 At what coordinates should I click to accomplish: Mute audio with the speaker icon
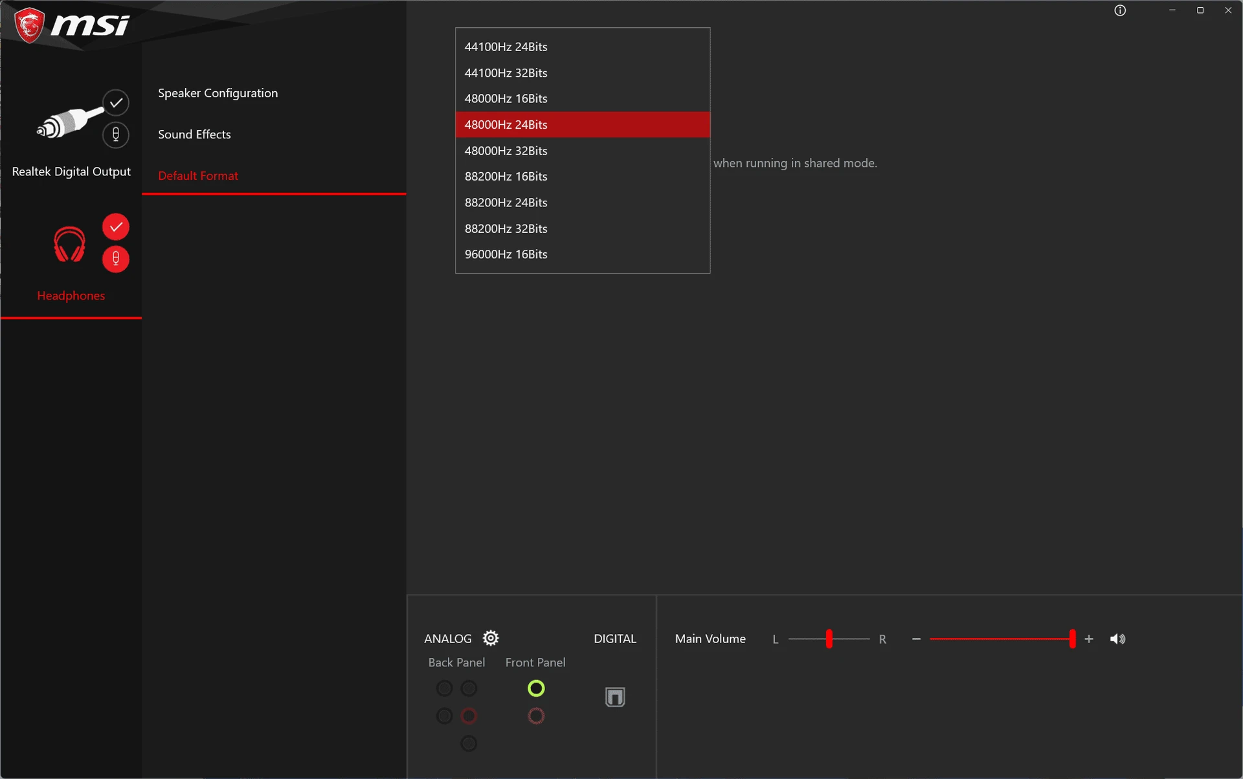coord(1117,639)
